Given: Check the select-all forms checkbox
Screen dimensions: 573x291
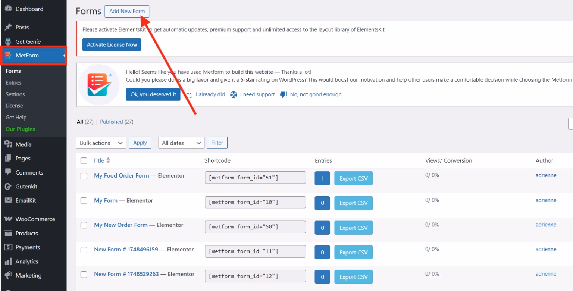Looking at the screenshot, I should pyautogui.click(x=84, y=160).
